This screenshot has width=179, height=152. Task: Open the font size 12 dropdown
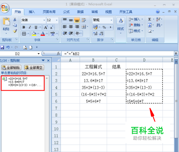coord(57,20)
